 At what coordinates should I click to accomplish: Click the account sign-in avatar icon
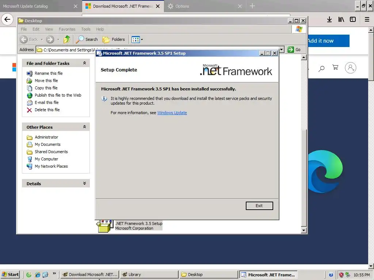click(350, 68)
